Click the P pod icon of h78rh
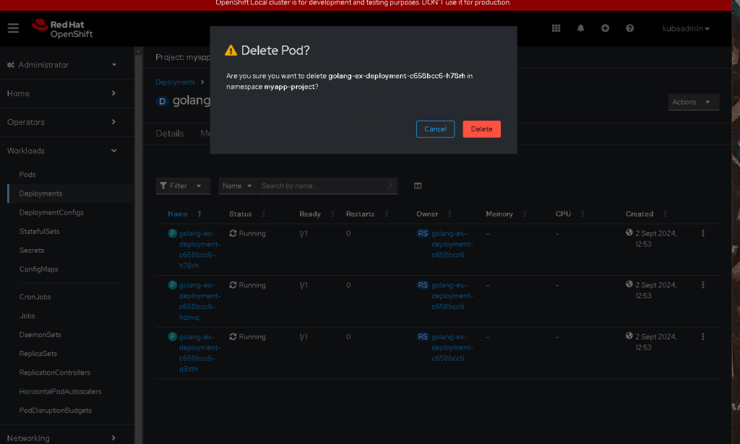This screenshot has width=740, height=444. point(172,233)
